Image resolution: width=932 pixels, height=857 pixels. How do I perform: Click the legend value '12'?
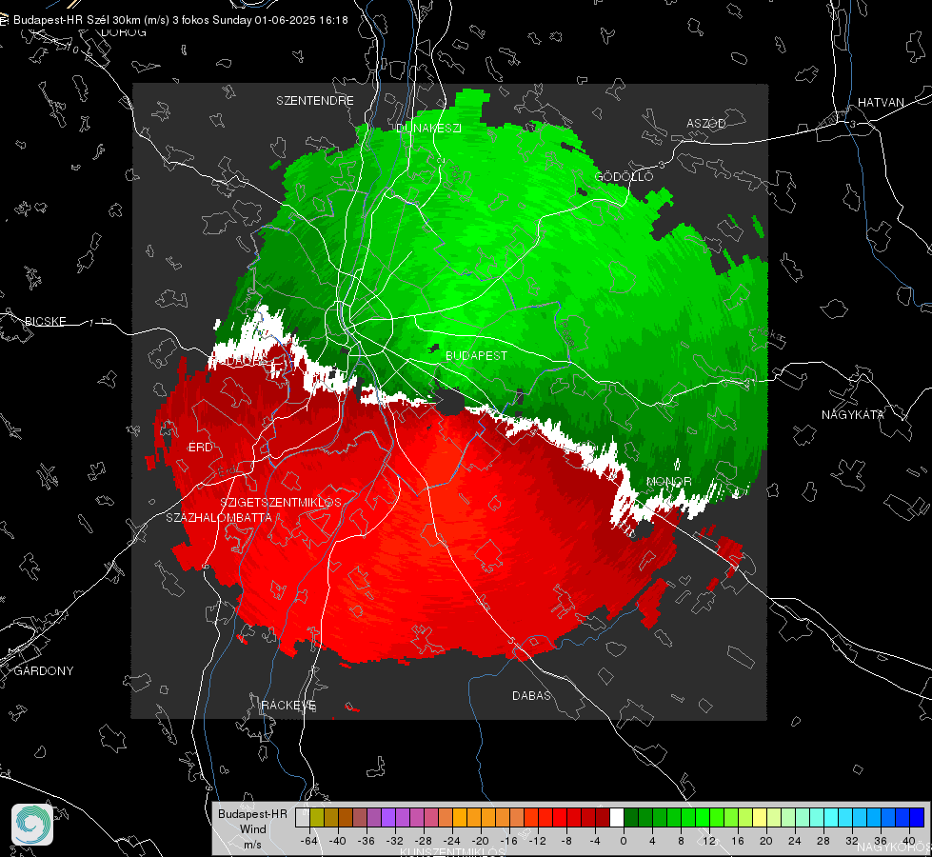click(709, 841)
